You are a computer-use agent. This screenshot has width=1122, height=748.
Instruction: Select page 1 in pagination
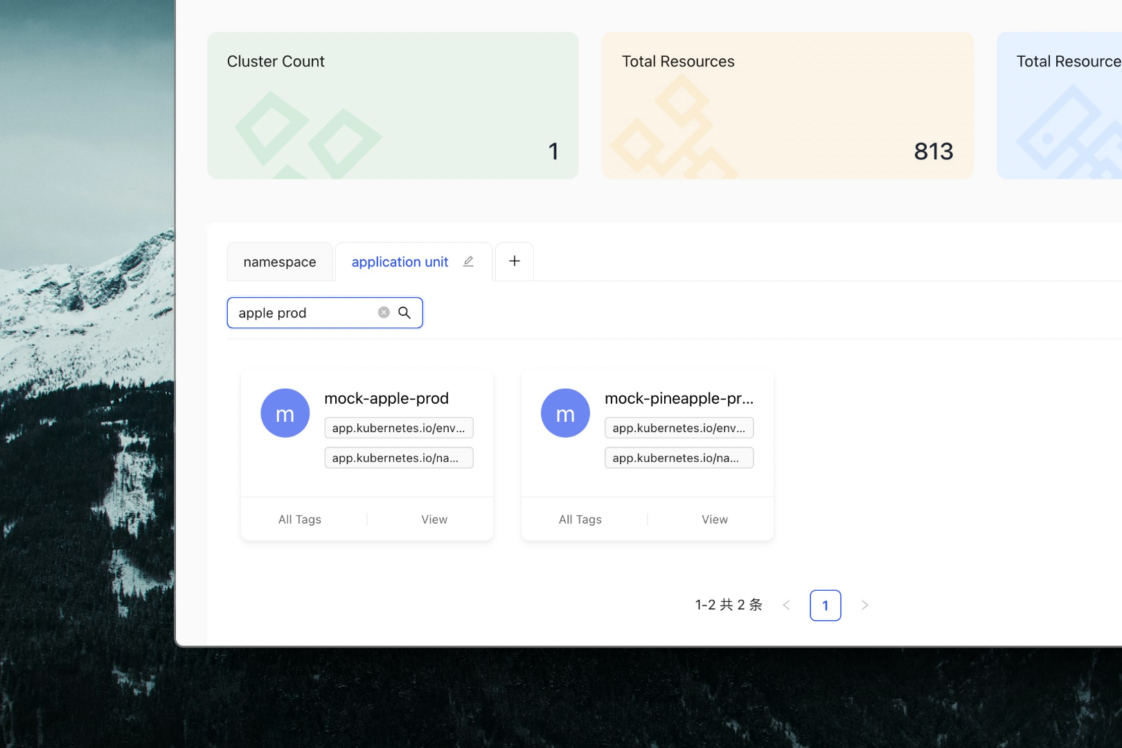[825, 605]
